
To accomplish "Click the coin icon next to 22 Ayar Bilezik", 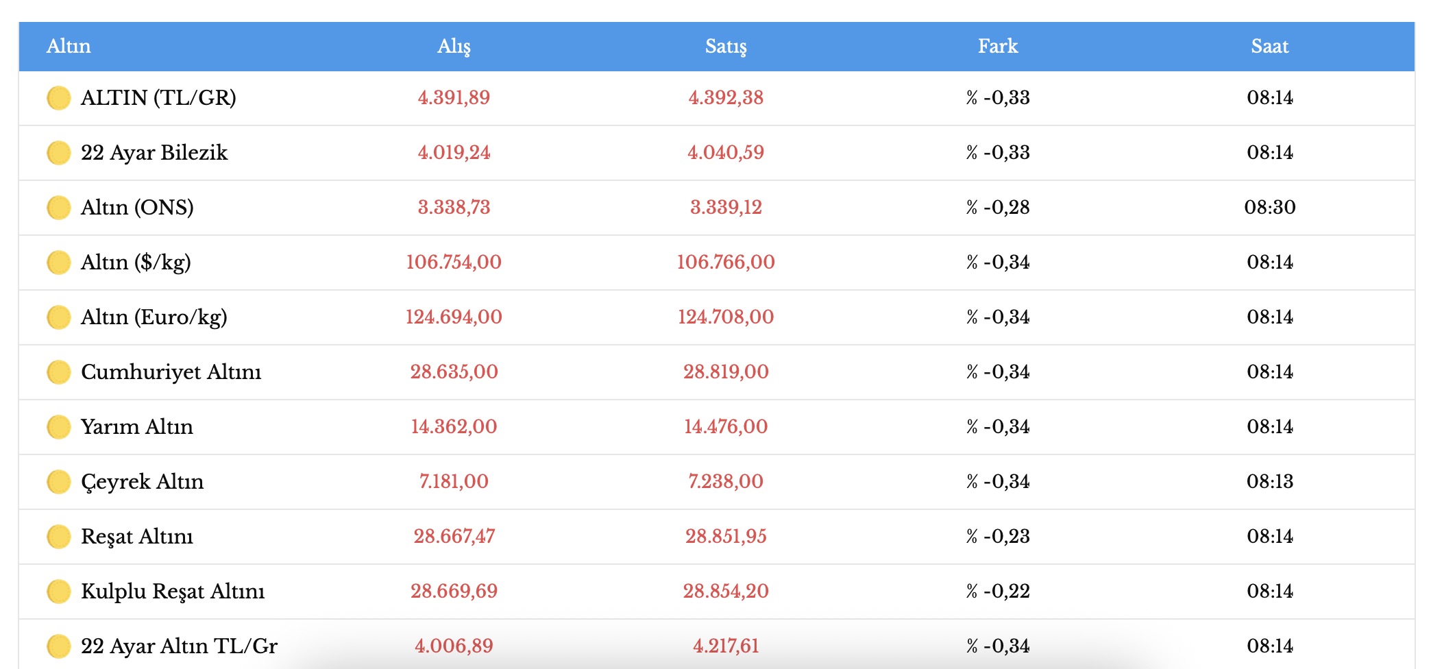I will pyautogui.click(x=59, y=153).
